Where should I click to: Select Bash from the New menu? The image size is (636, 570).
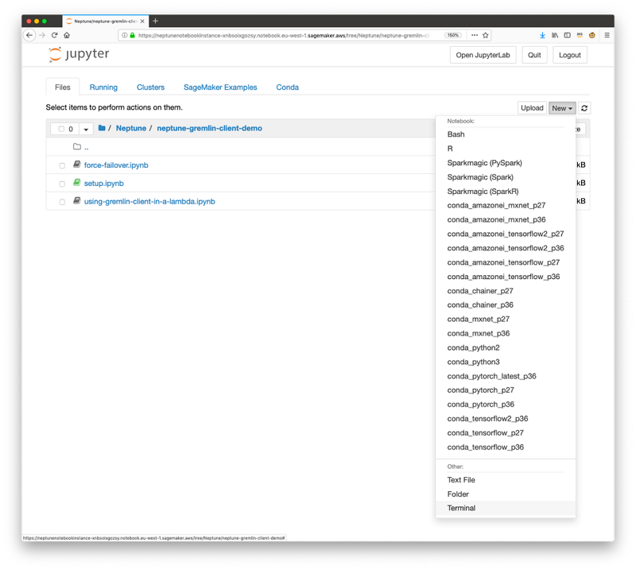coord(506,134)
